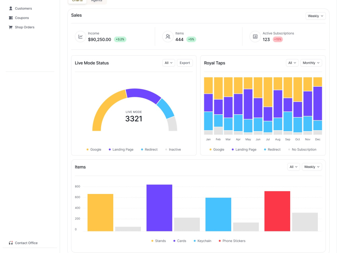Click the Shop Orders cart icon
Viewport: 337px width, 253px height.
[x=10, y=27]
